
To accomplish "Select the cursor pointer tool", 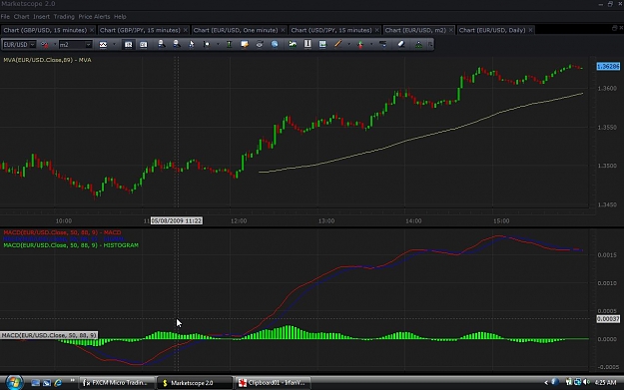I will [x=192, y=45].
